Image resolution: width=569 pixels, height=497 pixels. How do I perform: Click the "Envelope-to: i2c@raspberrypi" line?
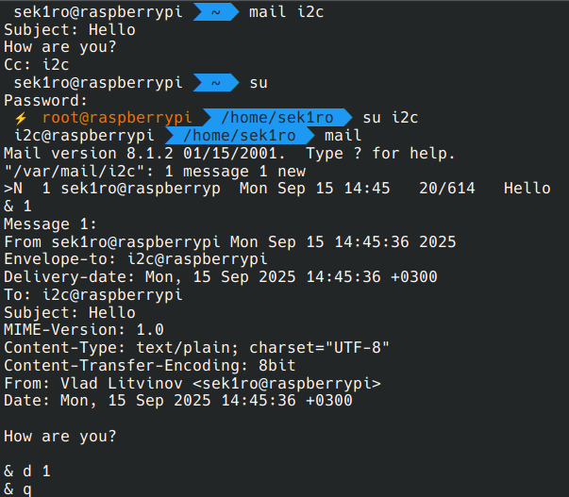[135, 259]
